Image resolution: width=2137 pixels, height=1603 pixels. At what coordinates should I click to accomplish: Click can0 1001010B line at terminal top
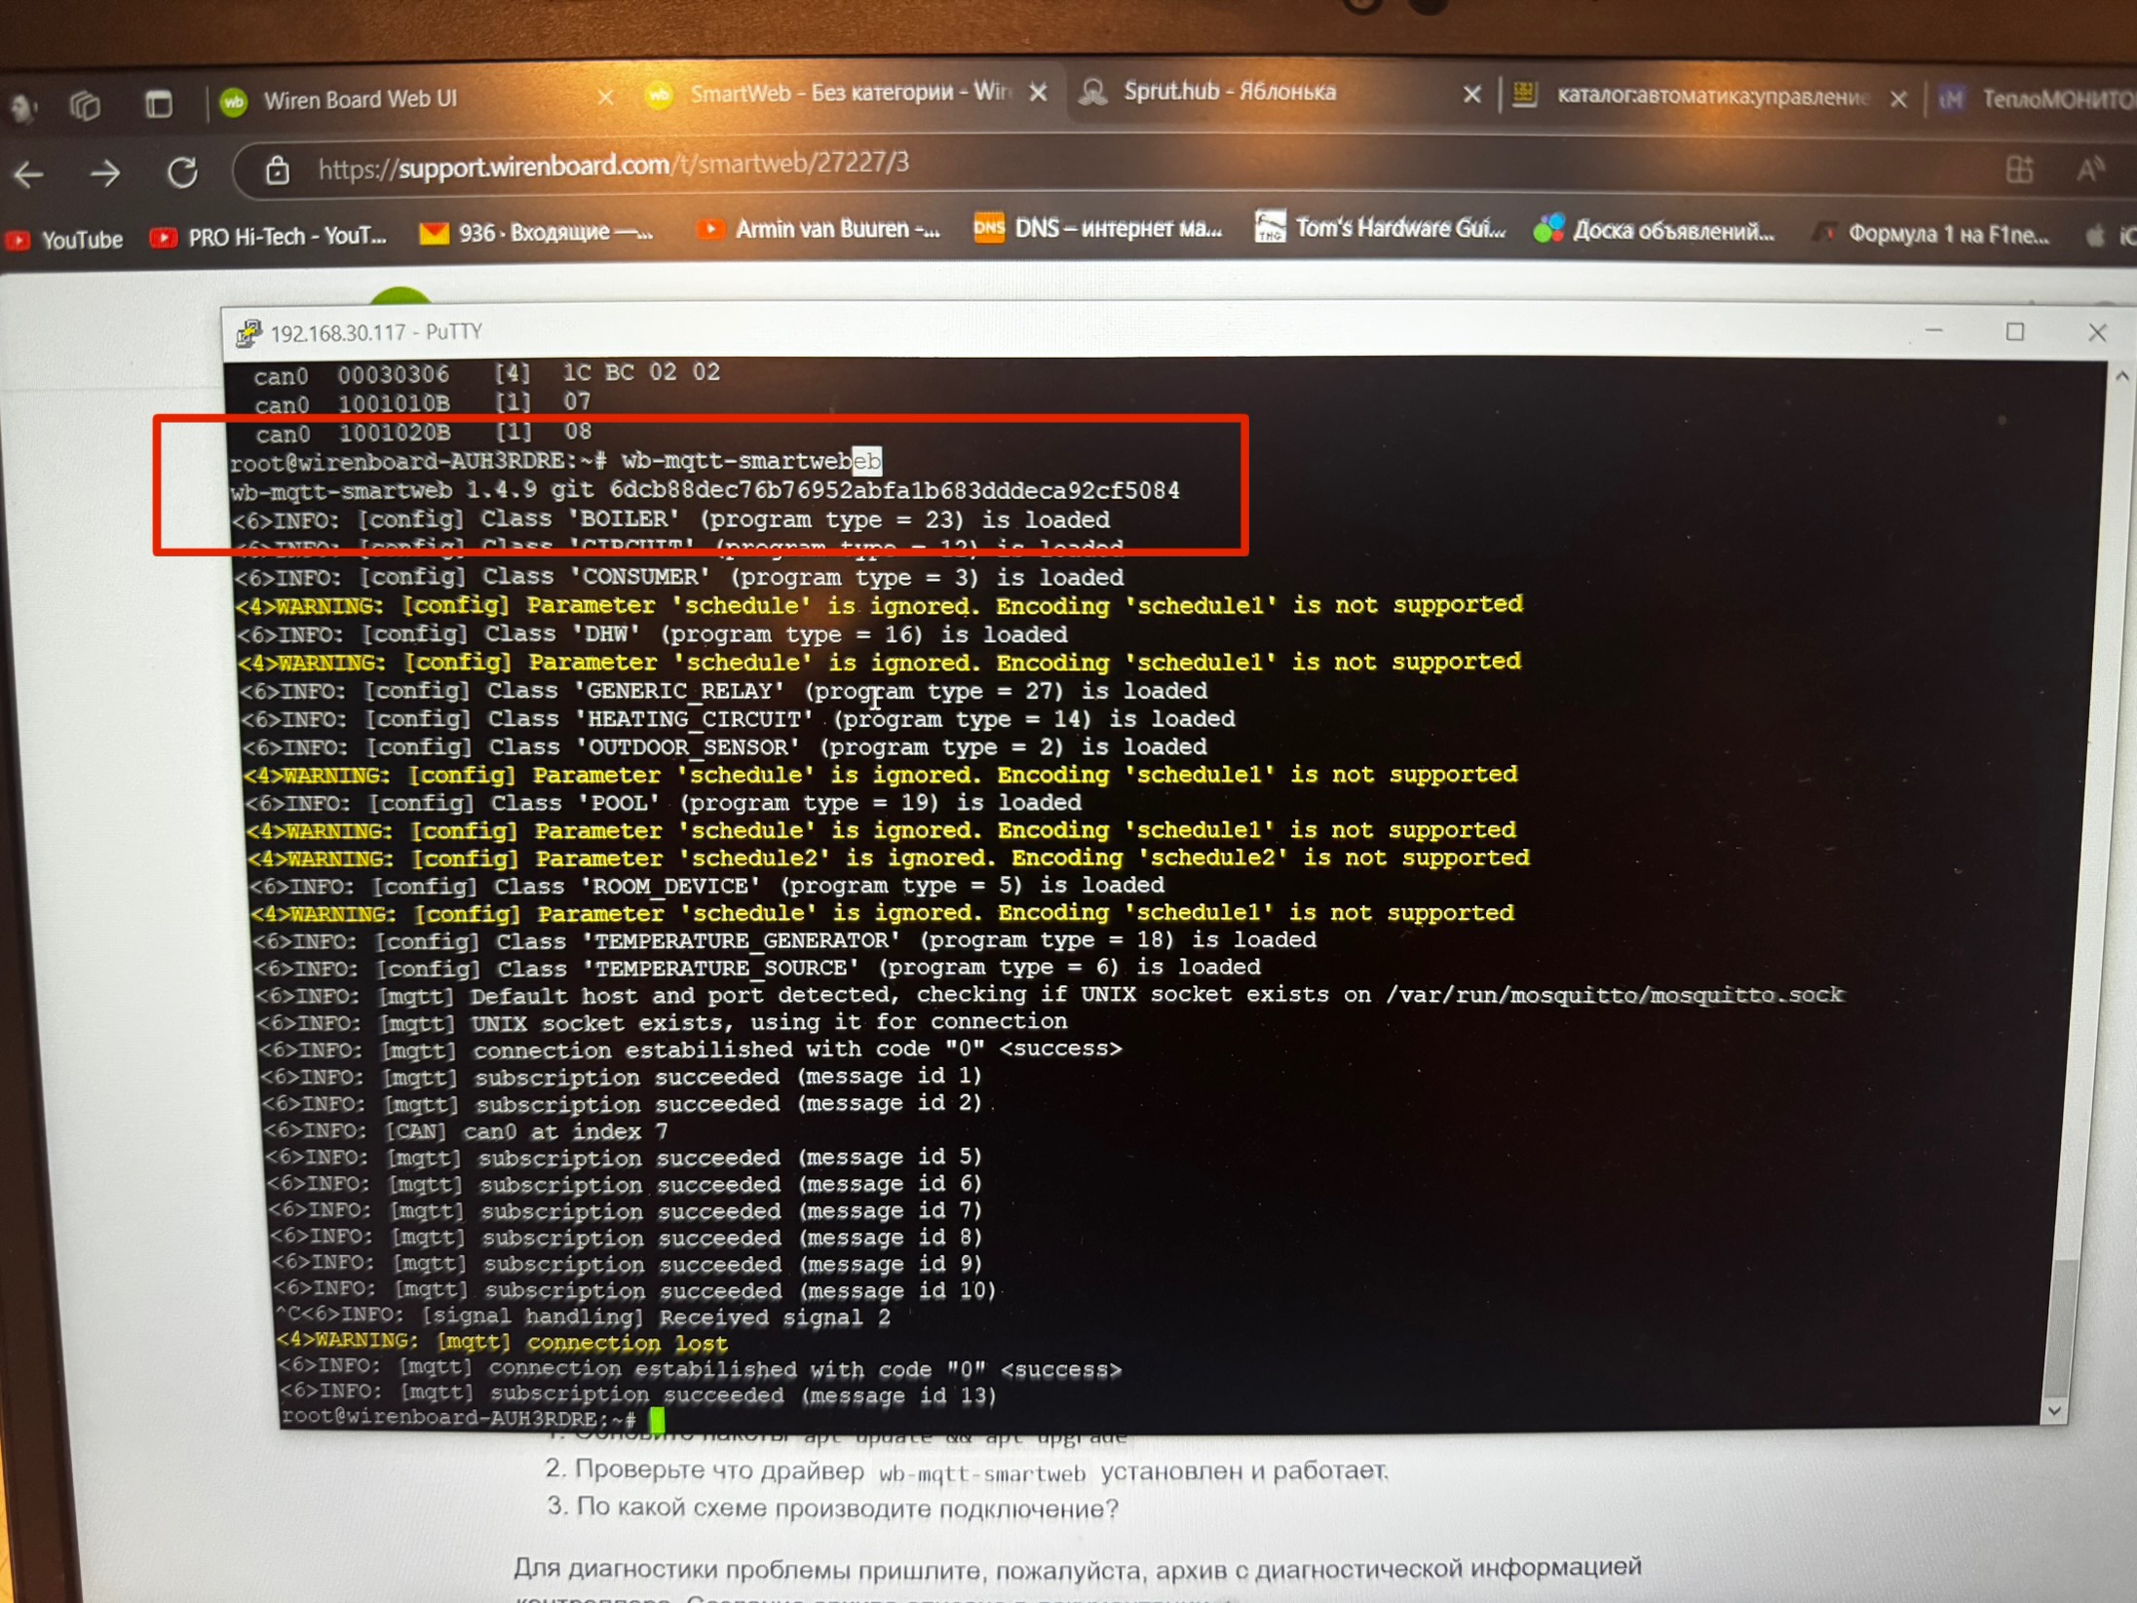[422, 403]
